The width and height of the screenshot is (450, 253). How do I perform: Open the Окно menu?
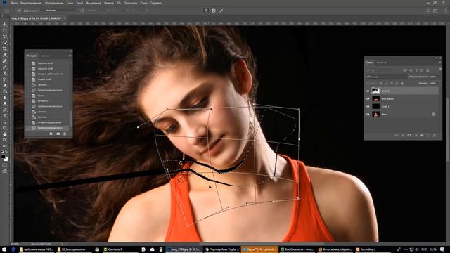[143, 3]
